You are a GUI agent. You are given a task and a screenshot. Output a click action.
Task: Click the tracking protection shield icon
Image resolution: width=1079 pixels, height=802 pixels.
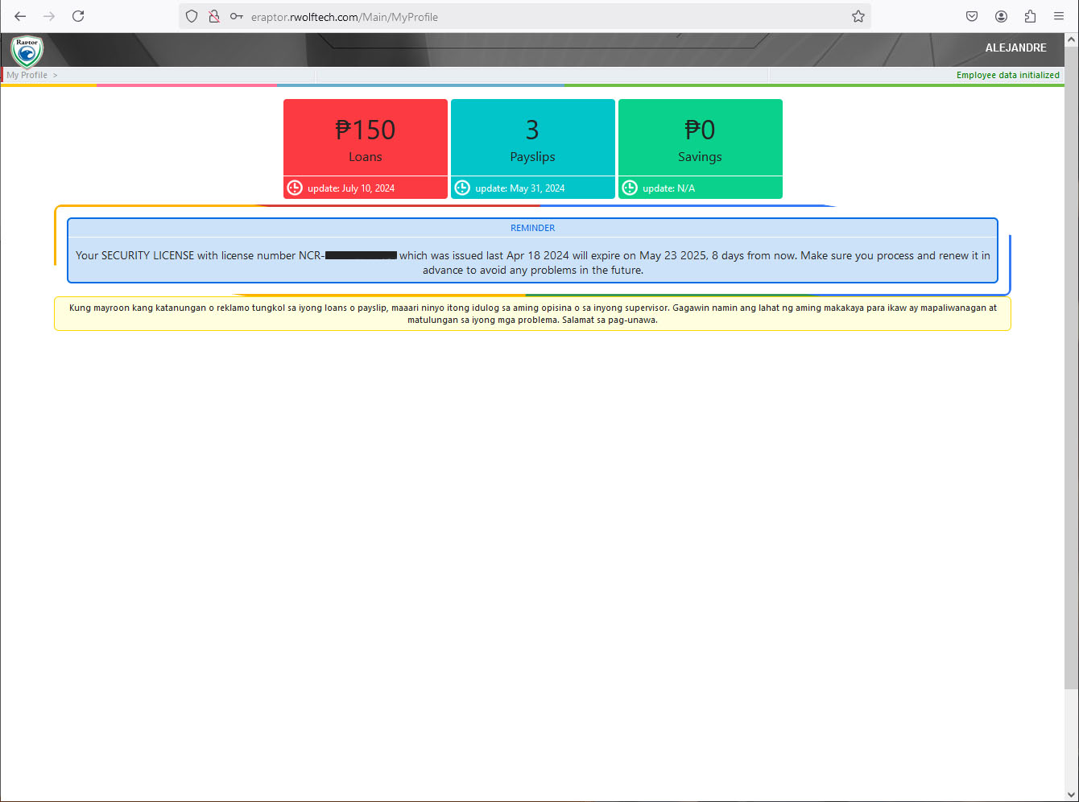(x=192, y=16)
